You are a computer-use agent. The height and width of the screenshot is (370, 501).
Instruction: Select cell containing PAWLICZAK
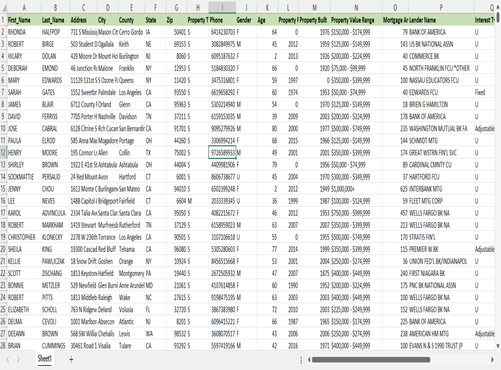tap(55, 261)
